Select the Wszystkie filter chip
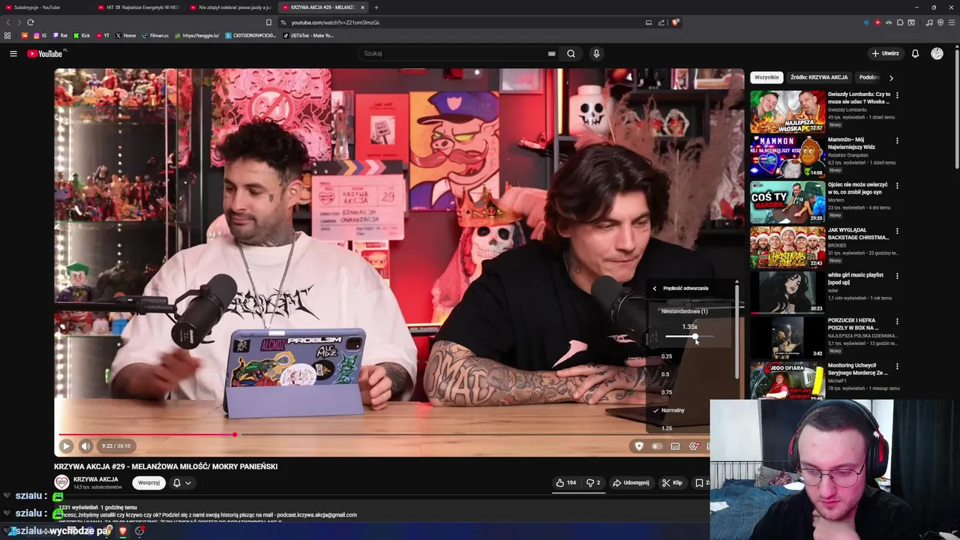This screenshot has width=960, height=540. [766, 77]
